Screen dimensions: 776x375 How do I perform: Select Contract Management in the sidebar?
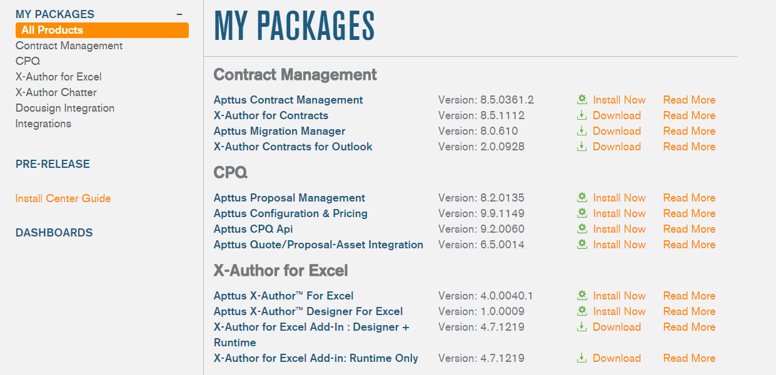(69, 46)
